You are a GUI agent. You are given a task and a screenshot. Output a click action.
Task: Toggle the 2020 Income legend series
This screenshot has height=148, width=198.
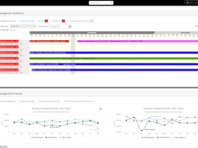pyautogui.click(x=51, y=137)
